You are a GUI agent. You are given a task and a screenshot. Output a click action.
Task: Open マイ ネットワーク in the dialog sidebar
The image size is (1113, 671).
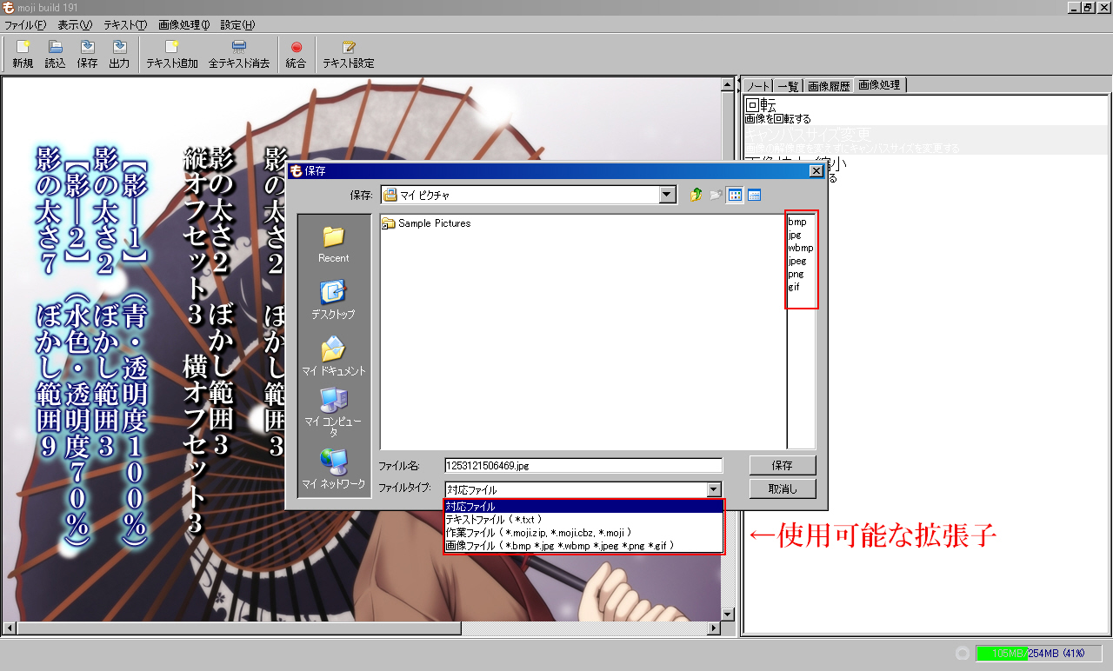click(333, 469)
